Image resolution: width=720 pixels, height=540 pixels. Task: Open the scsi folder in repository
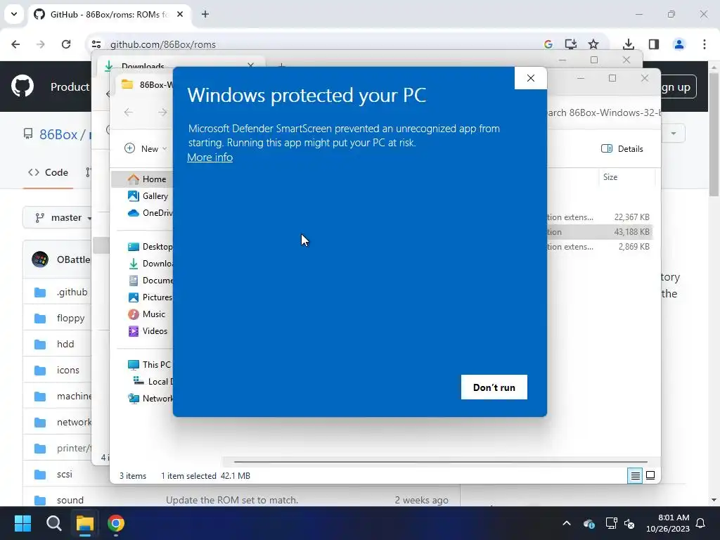tap(64, 474)
